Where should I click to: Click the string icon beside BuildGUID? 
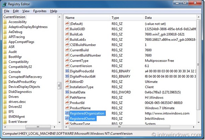click(67, 29)
